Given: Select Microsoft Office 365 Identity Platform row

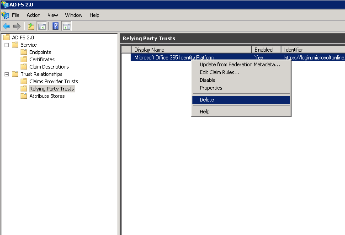Looking at the screenshot, I should [x=238, y=57].
